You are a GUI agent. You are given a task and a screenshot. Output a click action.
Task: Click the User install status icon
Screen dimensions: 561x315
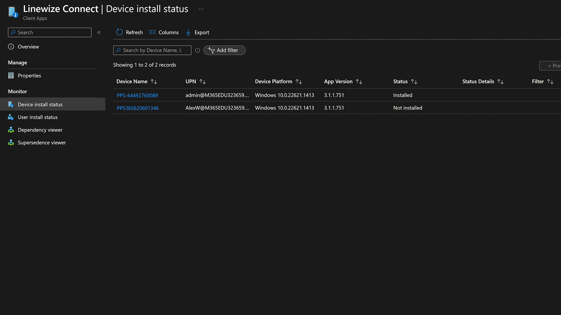[11, 117]
